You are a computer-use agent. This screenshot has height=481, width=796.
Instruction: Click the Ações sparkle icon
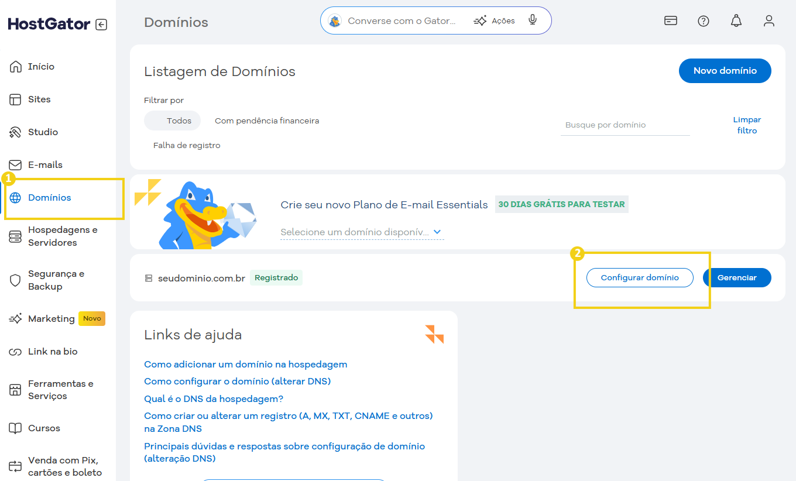pos(481,21)
